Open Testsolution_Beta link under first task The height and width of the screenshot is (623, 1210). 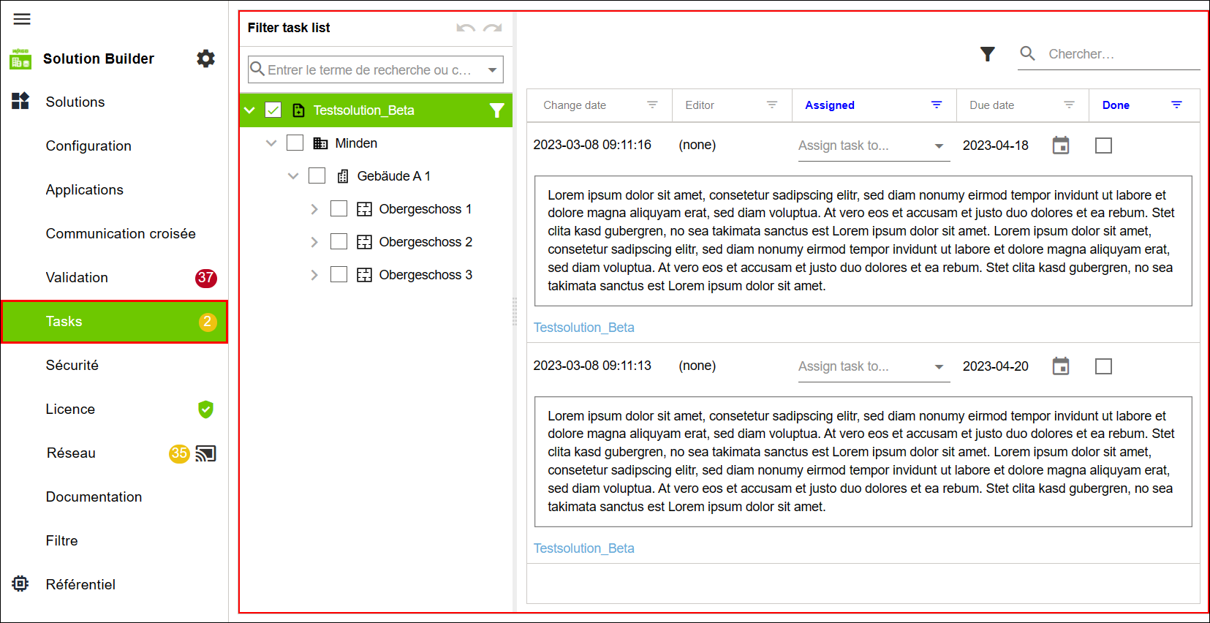click(x=583, y=328)
